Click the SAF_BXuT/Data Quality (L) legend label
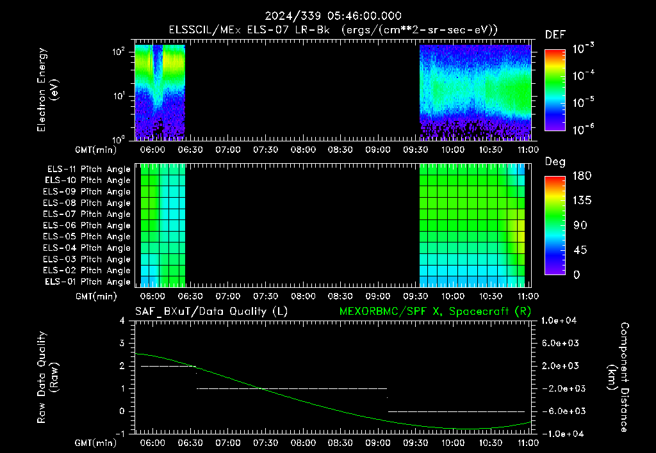Viewport: 656px width, 453px height. (x=211, y=312)
